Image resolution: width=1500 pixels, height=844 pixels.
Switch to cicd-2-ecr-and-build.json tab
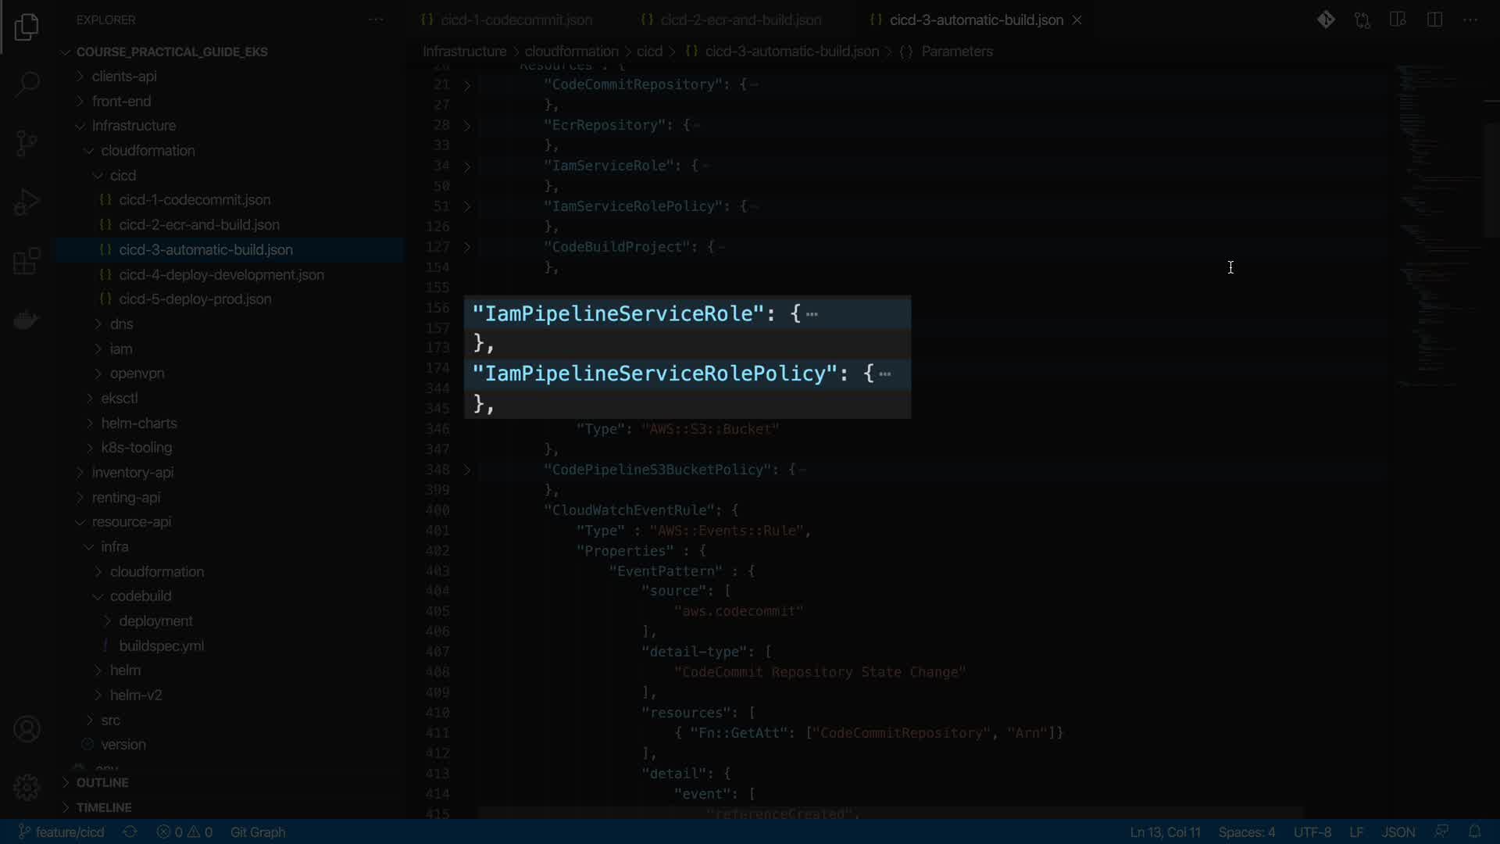pos(740,20)
